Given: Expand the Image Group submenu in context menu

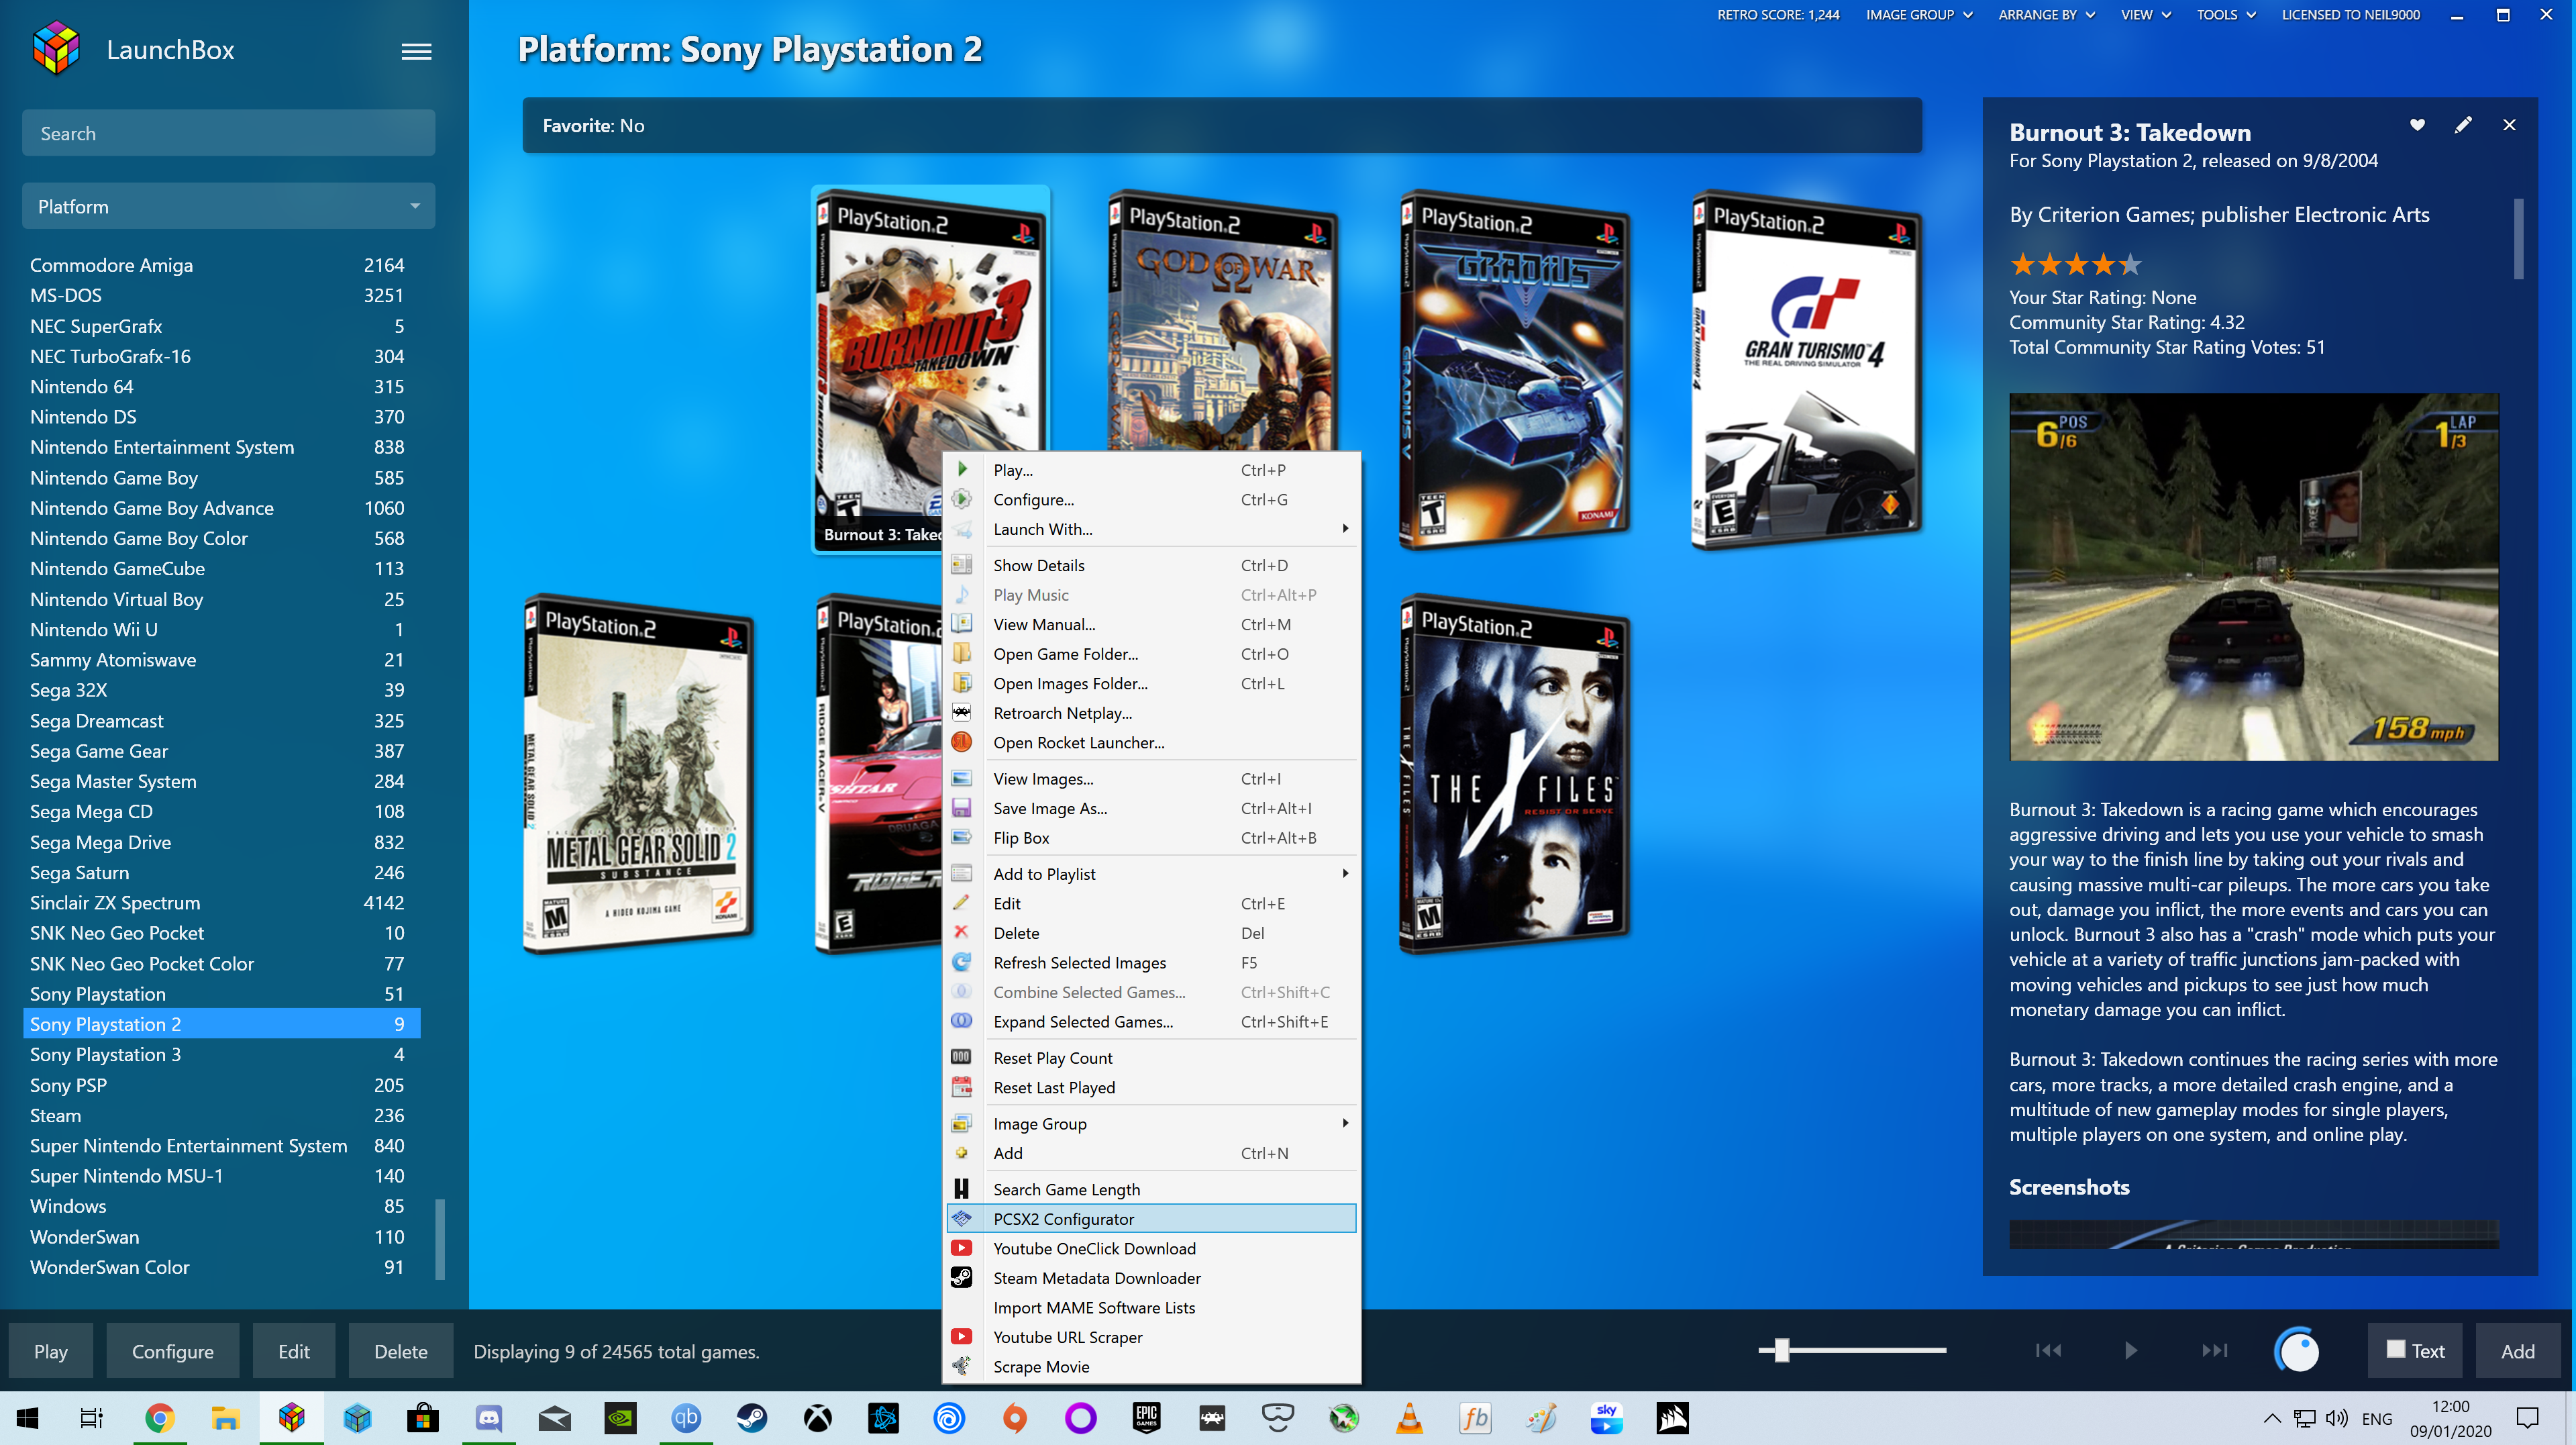Looking at the screenshot, I should [1151, 1123].
